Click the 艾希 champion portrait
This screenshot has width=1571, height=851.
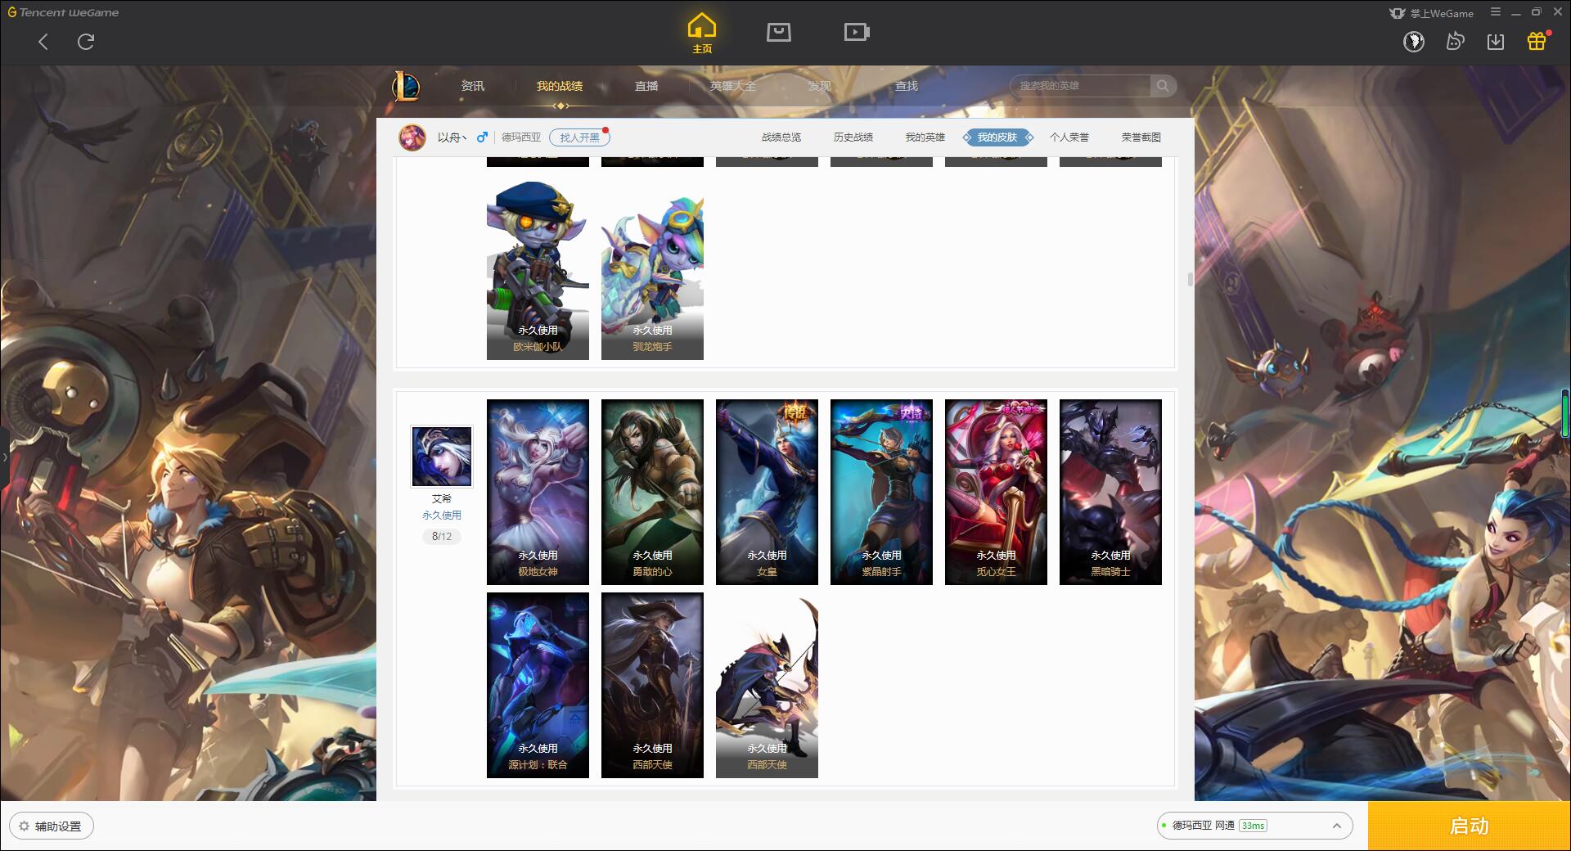pos(441,456)
